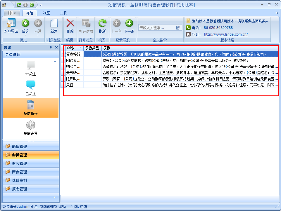Screen dimensions: 281x211
Task: Open the 未发送 unsent messages view
Action: pyautogui.click(x=31, y=69)
